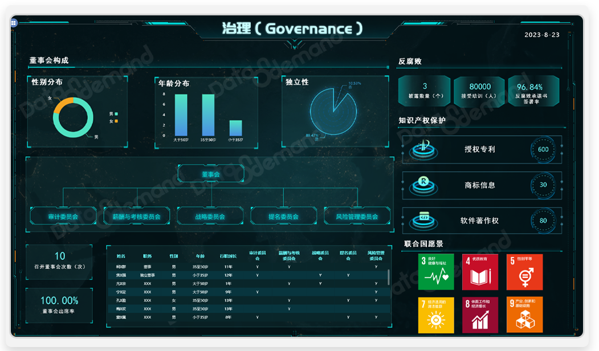
Task: Click the green 男 legend square
Action: tap(116, 114)
